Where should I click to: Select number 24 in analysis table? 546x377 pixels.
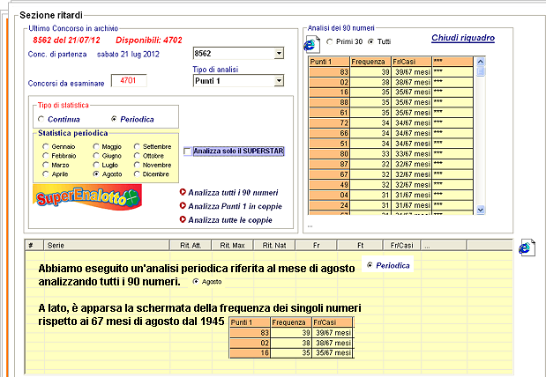[329, 205]
